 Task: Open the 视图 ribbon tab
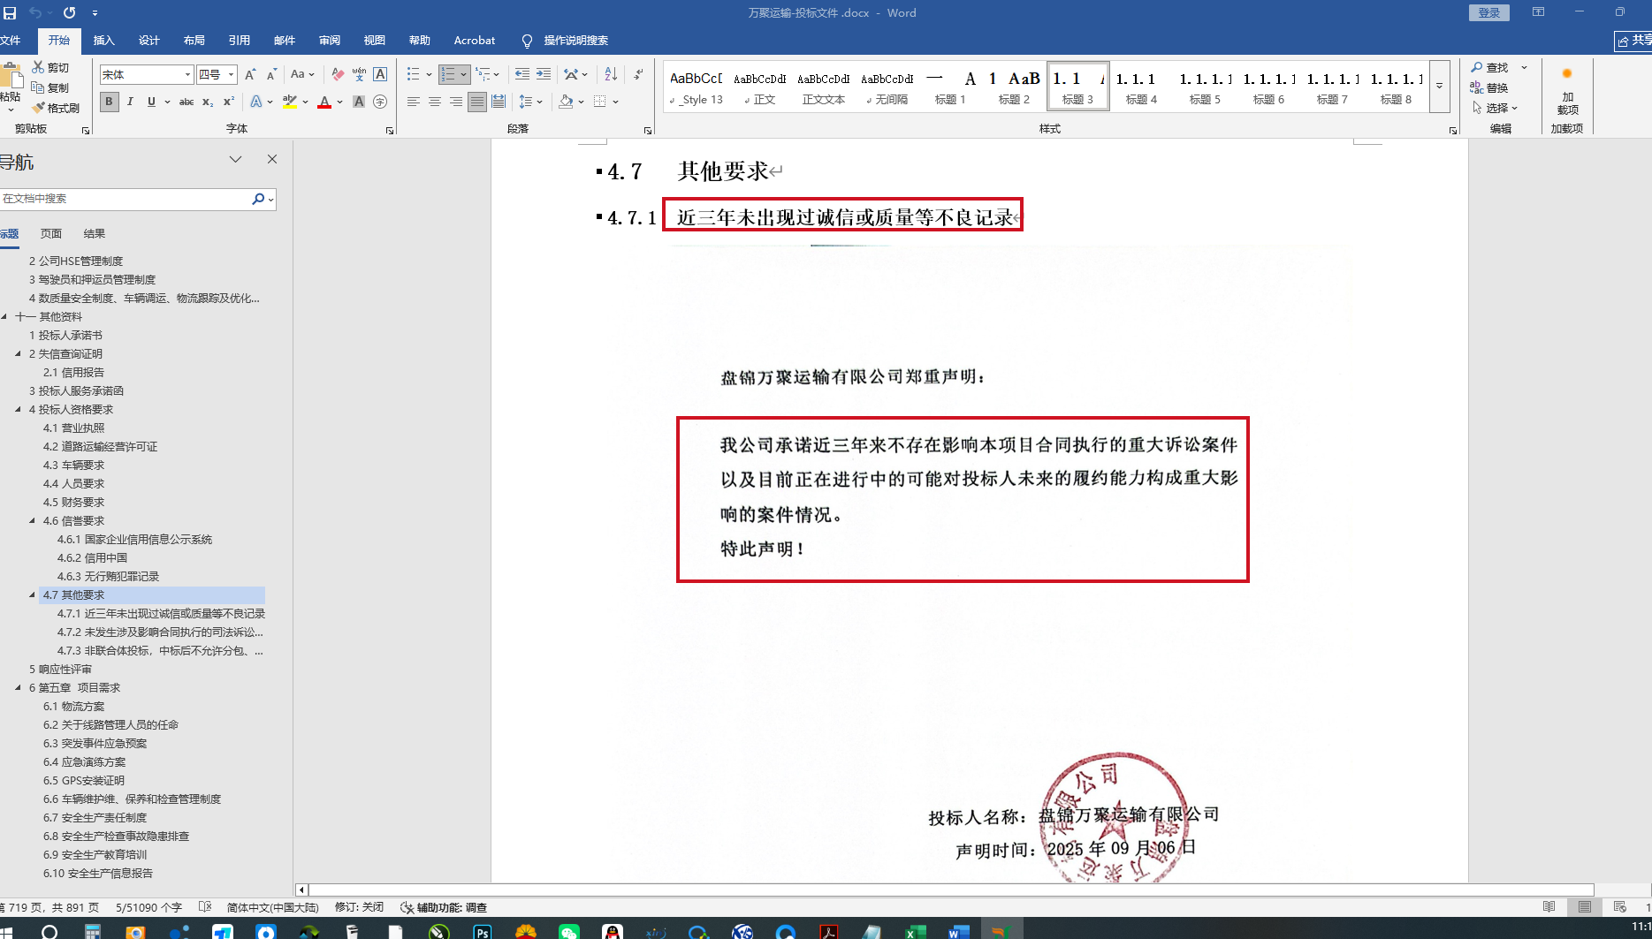tap(375, 41)
